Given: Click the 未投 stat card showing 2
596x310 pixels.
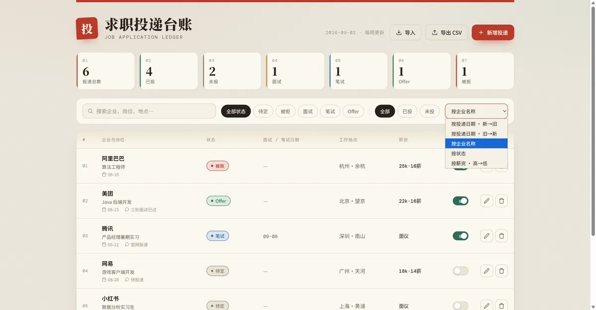Looking at the screenshot, I should (x=232, y=71).
